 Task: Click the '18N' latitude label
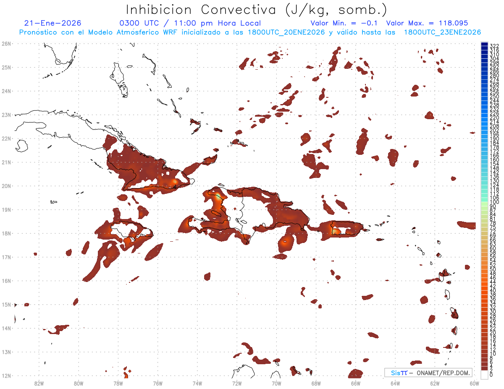point(6,233)
